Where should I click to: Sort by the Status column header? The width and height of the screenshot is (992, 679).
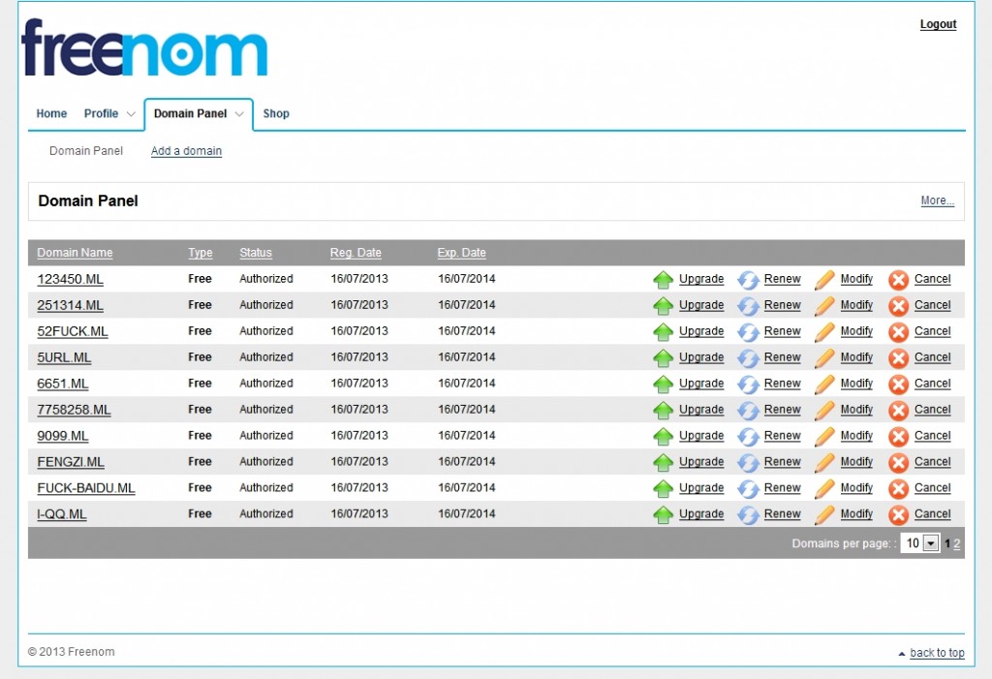coord(256,253)
